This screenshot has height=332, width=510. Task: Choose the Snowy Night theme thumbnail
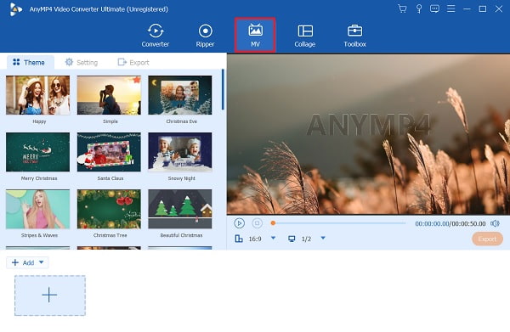[180, 152]
